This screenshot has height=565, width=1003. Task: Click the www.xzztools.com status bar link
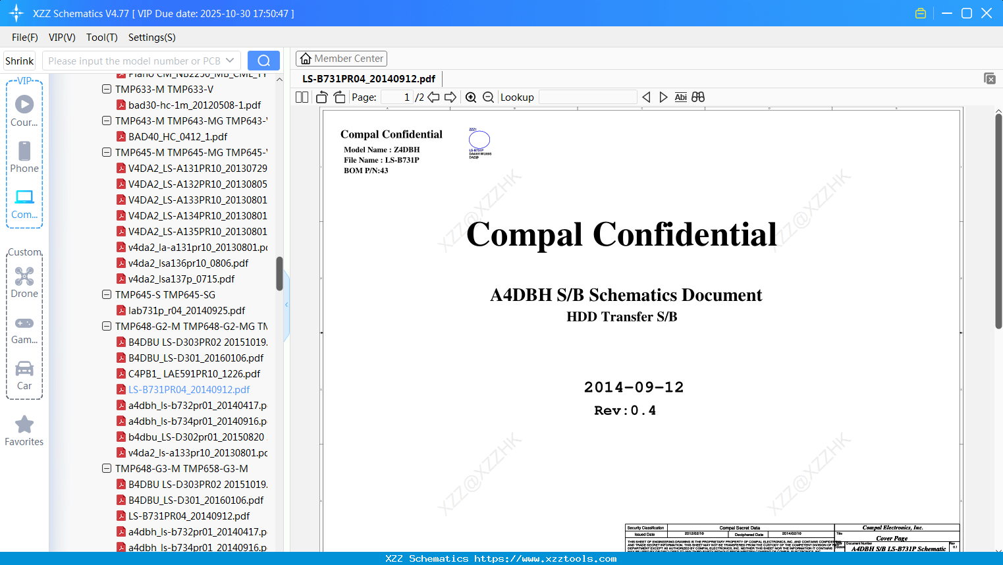545,558
